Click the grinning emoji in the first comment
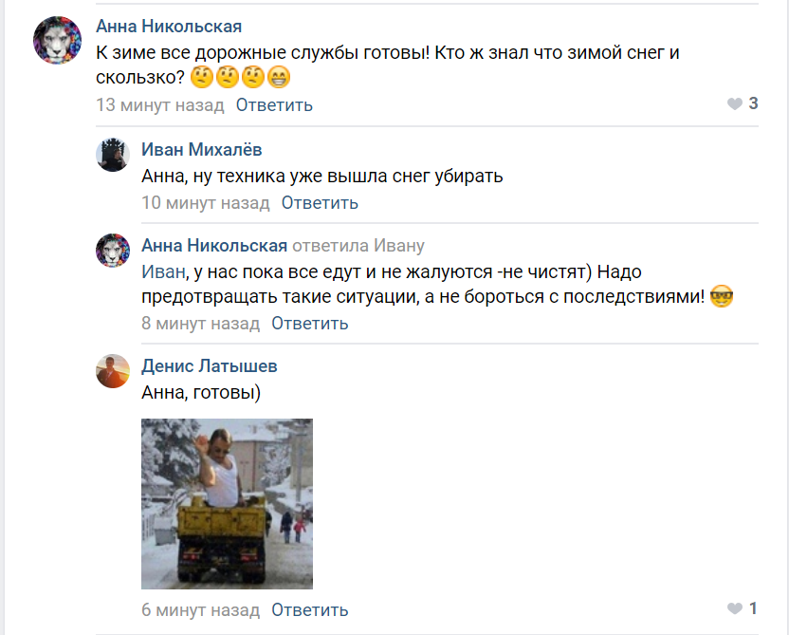 point(279,78)
